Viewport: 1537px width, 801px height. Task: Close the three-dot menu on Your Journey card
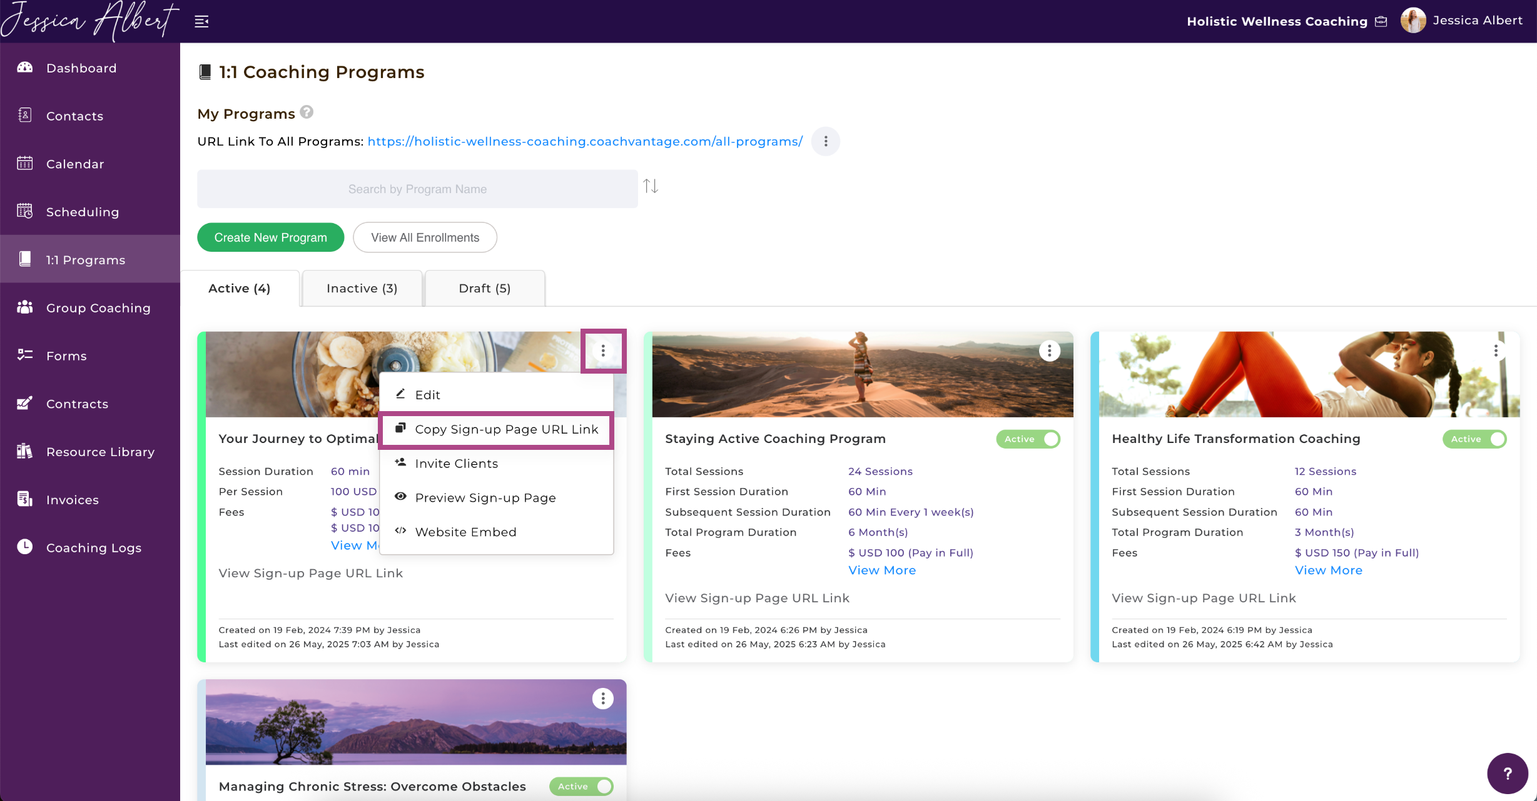click(x=603, y=351)
